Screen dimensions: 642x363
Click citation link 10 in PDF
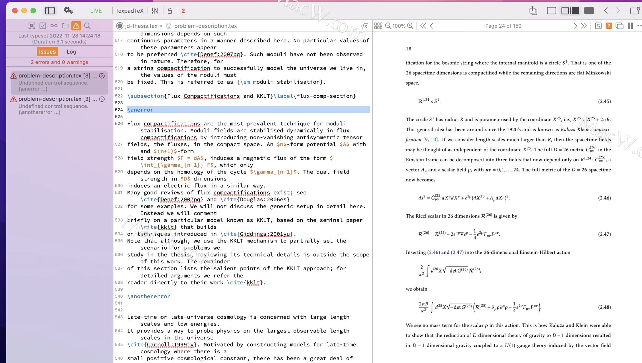coord(433,140)
